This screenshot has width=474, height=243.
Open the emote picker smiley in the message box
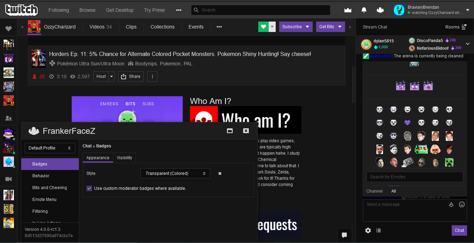pos(462,204)
